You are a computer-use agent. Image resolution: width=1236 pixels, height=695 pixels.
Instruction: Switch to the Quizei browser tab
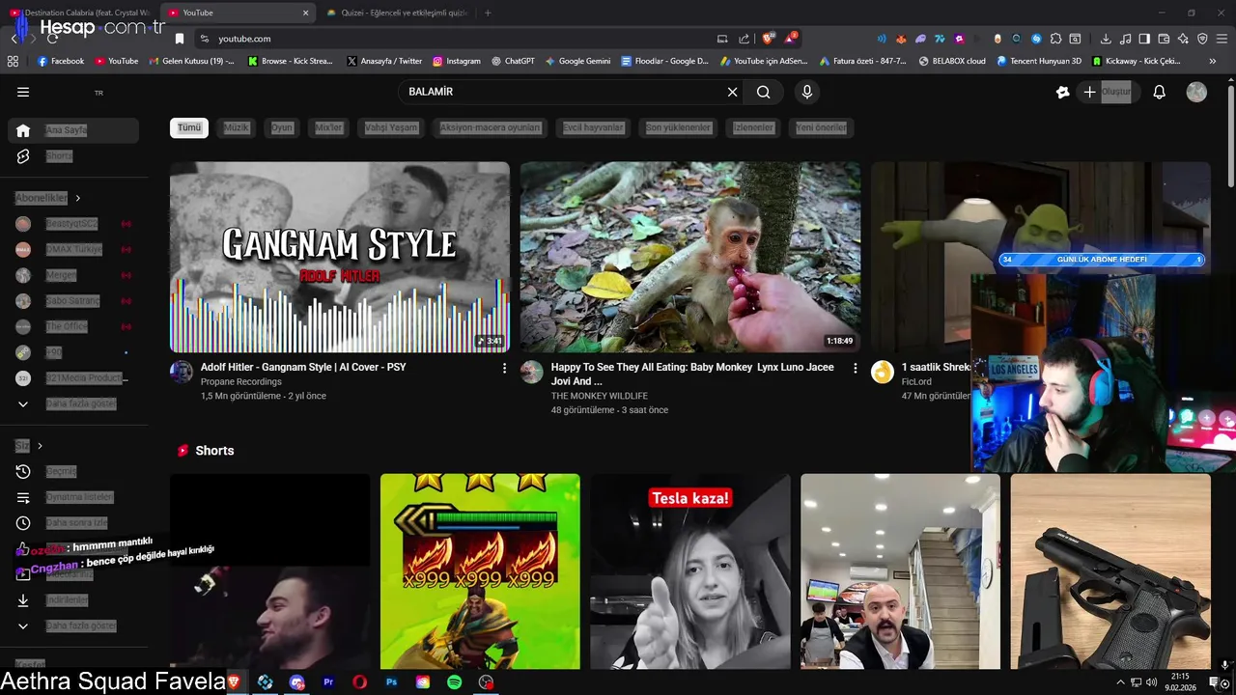(398, 13)
